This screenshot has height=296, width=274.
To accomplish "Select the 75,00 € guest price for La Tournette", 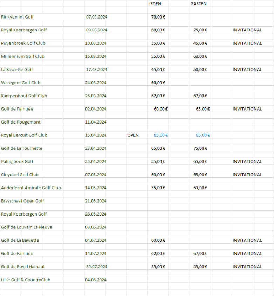I will pos(200,148).
